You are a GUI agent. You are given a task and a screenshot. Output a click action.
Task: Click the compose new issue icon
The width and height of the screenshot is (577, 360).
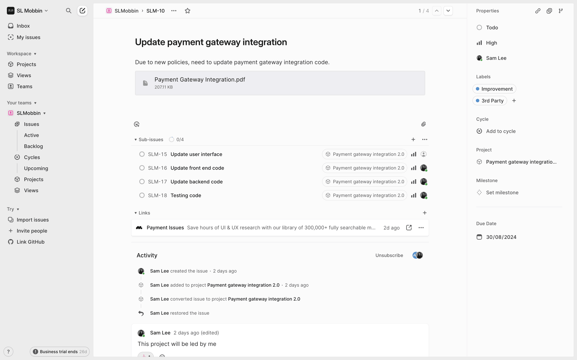click(x=82, y=11)
